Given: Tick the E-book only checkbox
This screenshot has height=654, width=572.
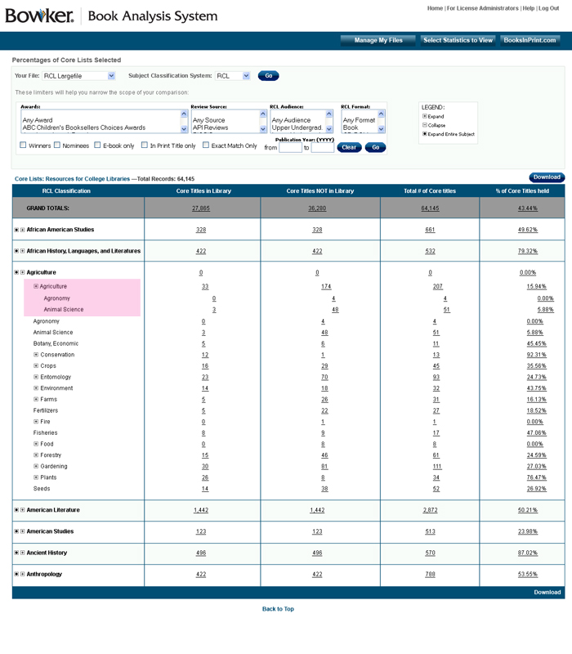Looking at the screenshot, I should (x=97, y=146).
